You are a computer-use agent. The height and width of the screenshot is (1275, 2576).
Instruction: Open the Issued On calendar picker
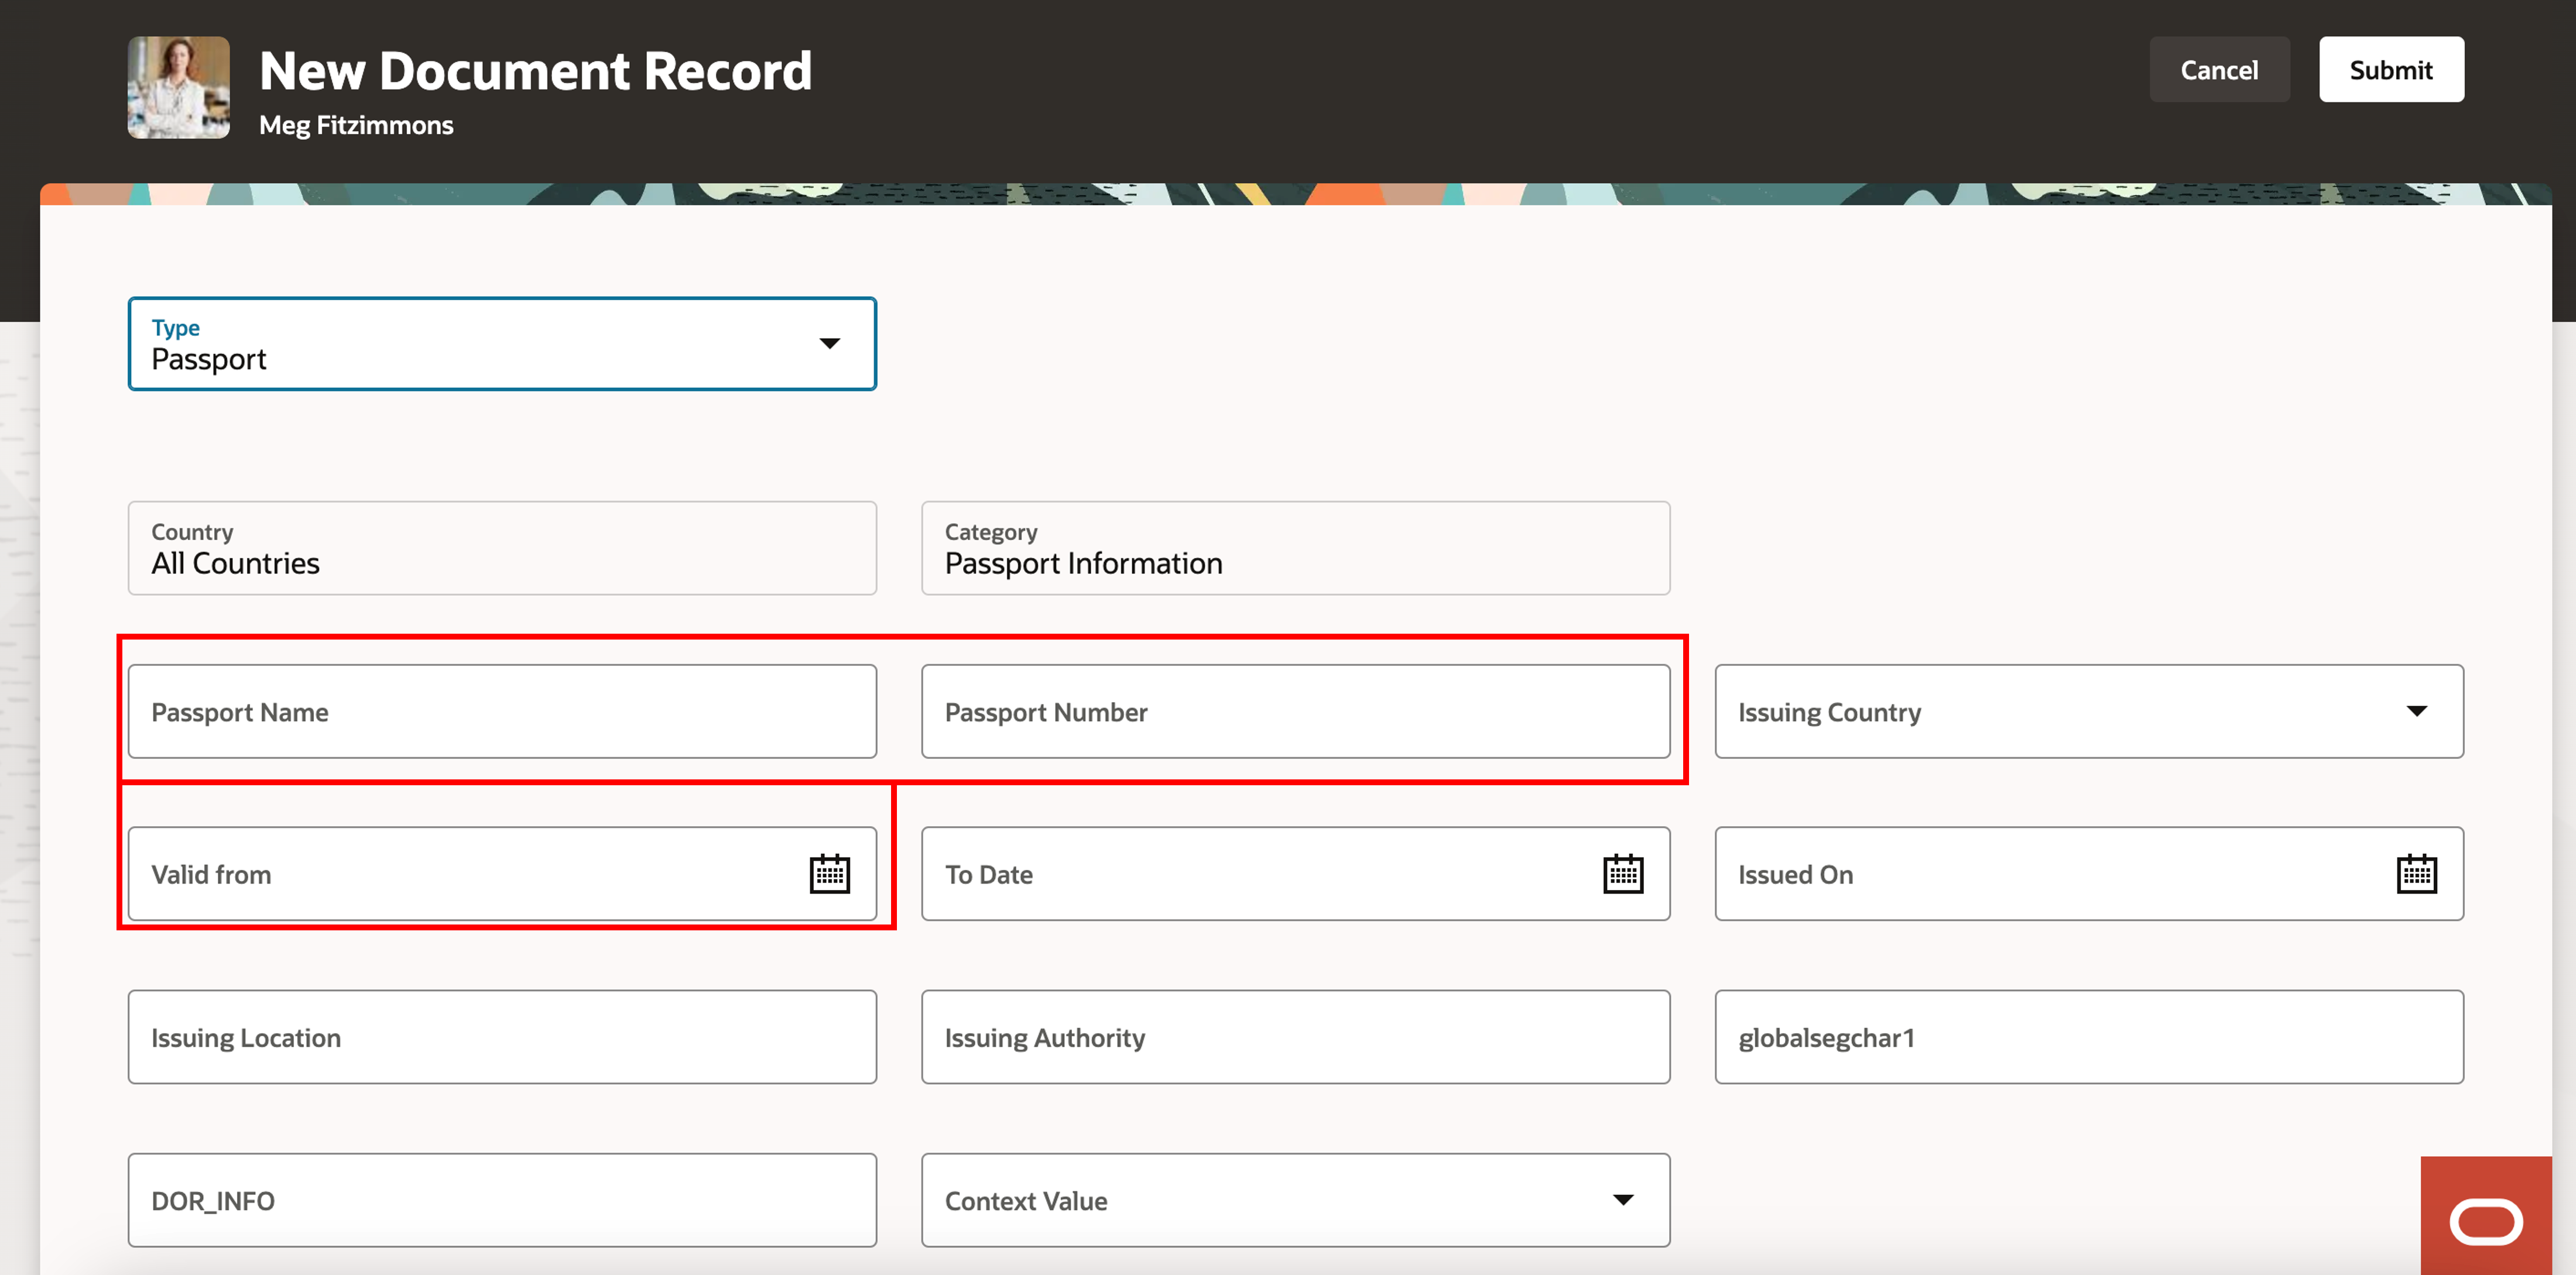[x=2416, y=874]
